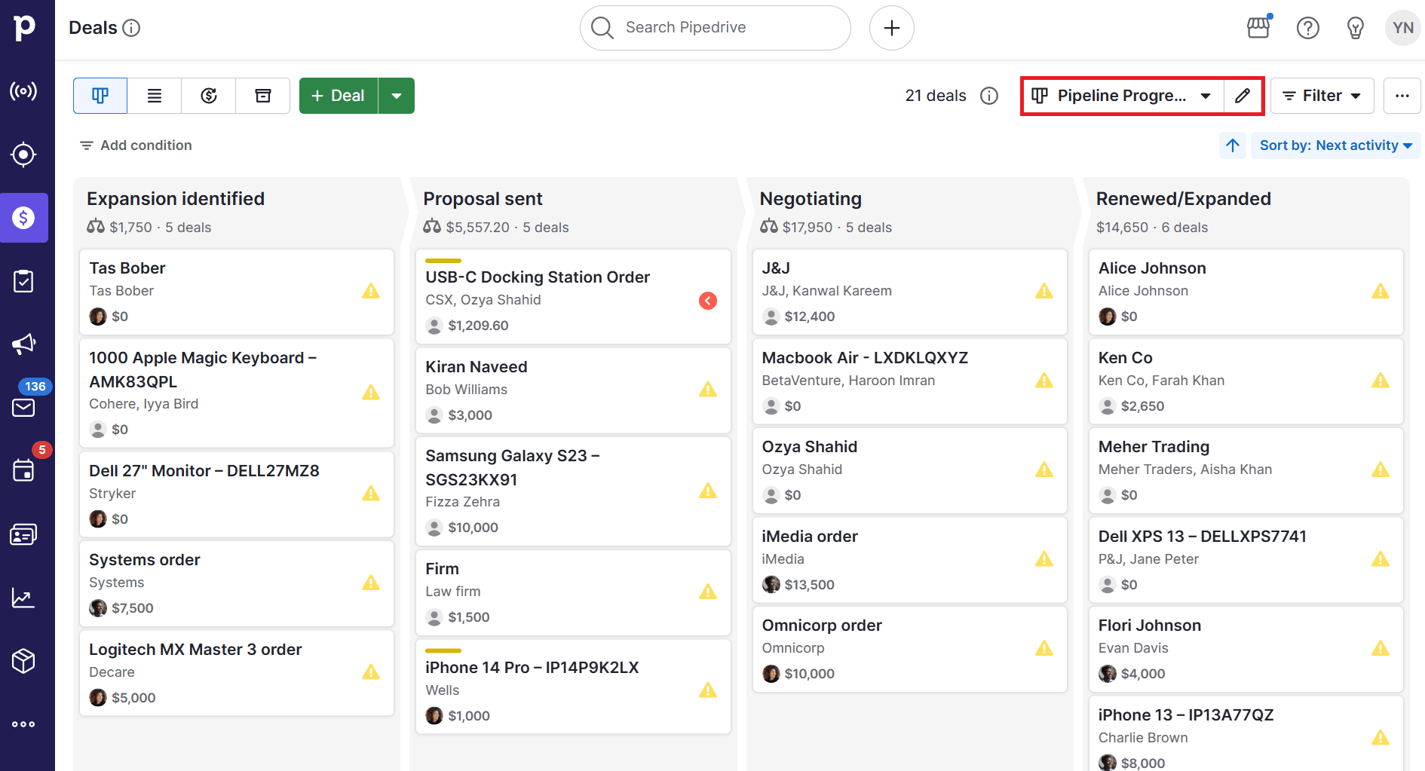This screenshot has width=1425, height=771.
Task: Open the Expansion identified stage header
Action: [176, 199]
